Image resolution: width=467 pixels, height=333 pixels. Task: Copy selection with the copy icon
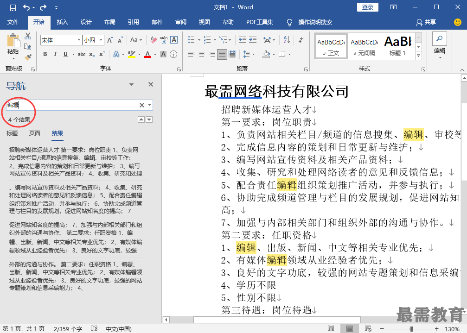[28, 47]
